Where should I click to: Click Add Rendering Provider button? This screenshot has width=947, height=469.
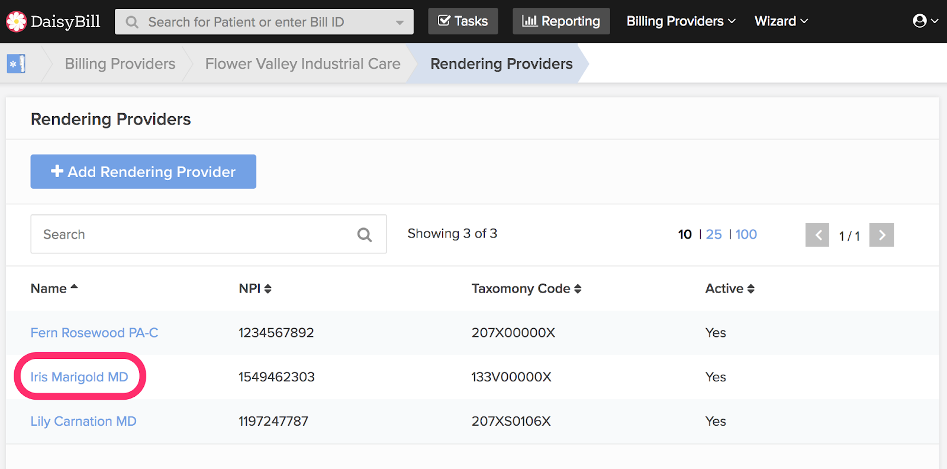click(143, 172)
